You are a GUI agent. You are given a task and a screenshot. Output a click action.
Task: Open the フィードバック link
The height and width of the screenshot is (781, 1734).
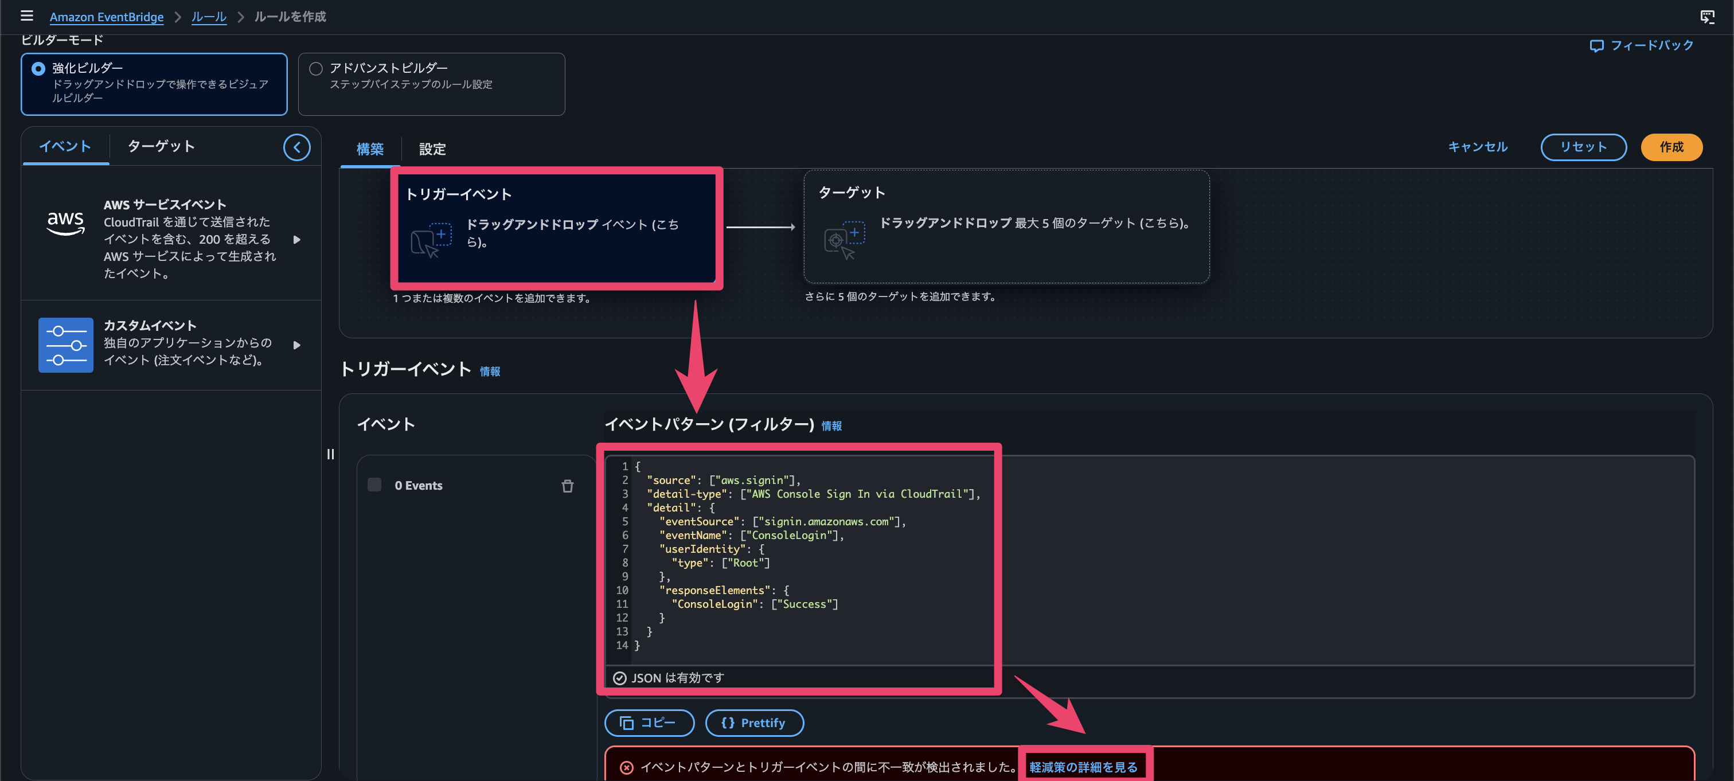pos(1641,45)
